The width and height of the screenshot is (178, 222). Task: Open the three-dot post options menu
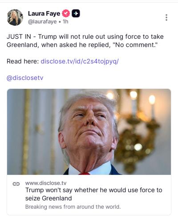166,17
